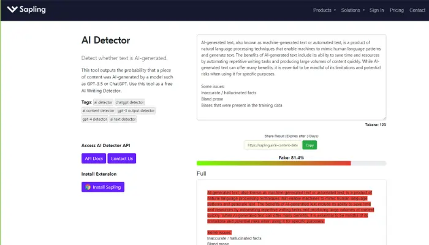429x245 pixels.
Task: Click the Sapling logo in the header
Action: click(x=26, y=10)
